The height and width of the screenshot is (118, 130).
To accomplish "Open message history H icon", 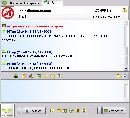I will pyautogui.click(x=52, y=76).
